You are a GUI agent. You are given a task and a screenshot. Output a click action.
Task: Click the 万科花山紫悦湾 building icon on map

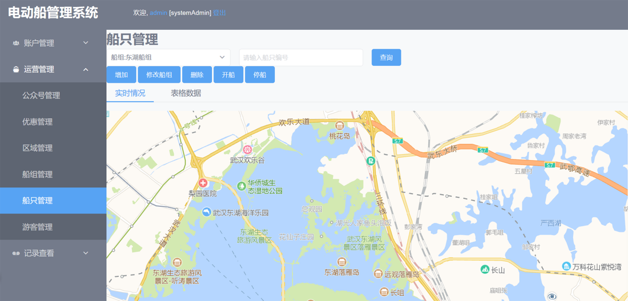566,266
